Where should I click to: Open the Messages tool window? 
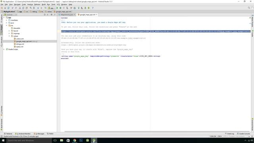(39, 134)
